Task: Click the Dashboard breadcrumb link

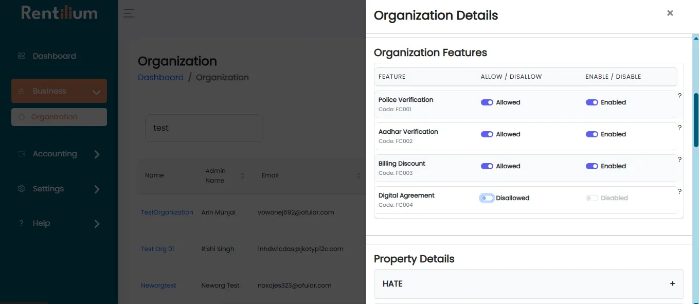Action: 160,77
